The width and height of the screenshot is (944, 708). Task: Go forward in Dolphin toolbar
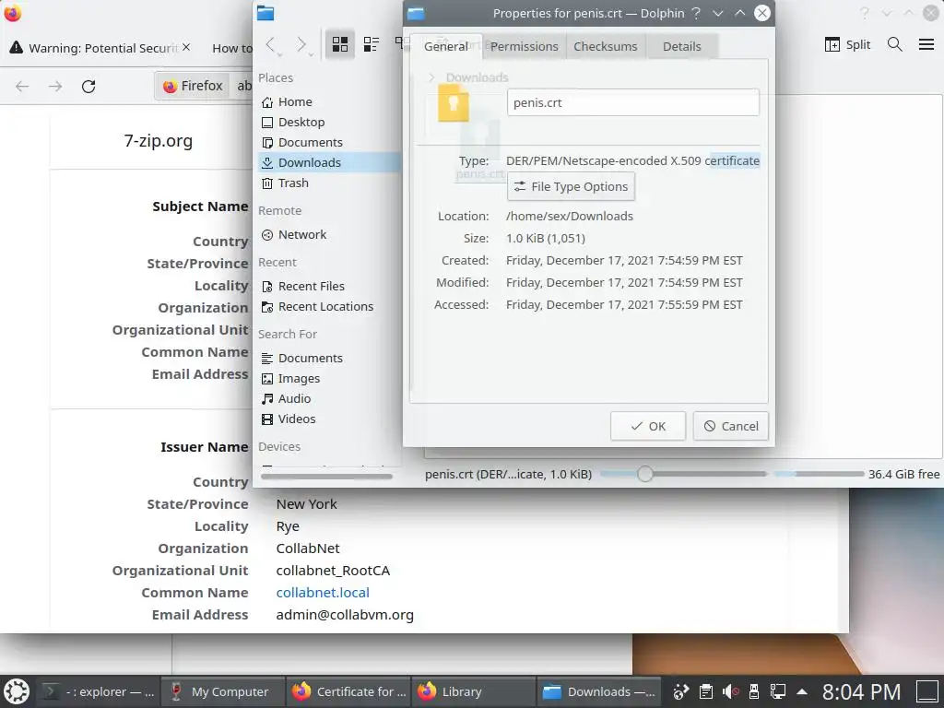coord(301,44)
